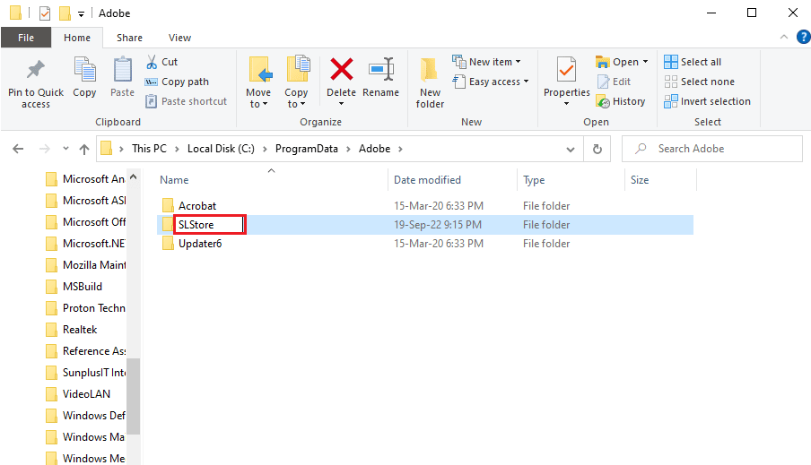Click Select all in ribbon
The width and height of the screenshot is (811, 465).
[x=693, y=62]
